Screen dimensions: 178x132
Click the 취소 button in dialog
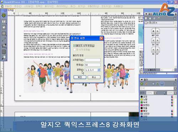[94, 77]
